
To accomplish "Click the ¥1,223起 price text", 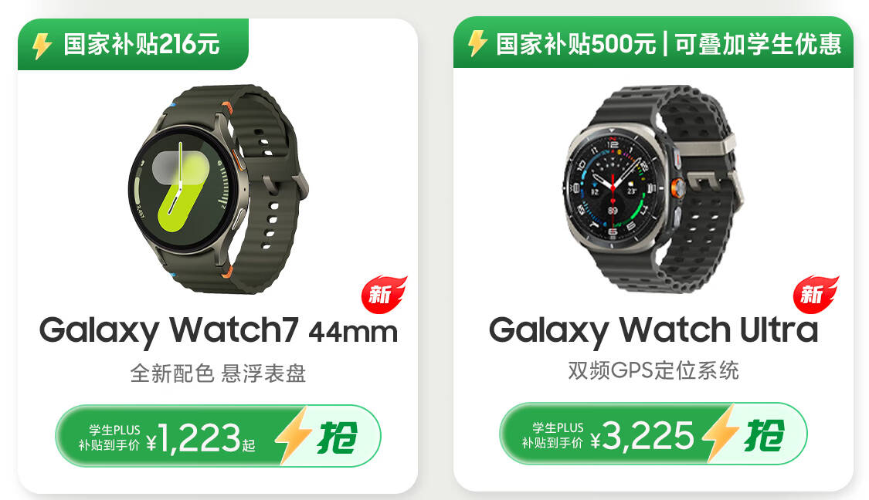I will click(201, 438).
